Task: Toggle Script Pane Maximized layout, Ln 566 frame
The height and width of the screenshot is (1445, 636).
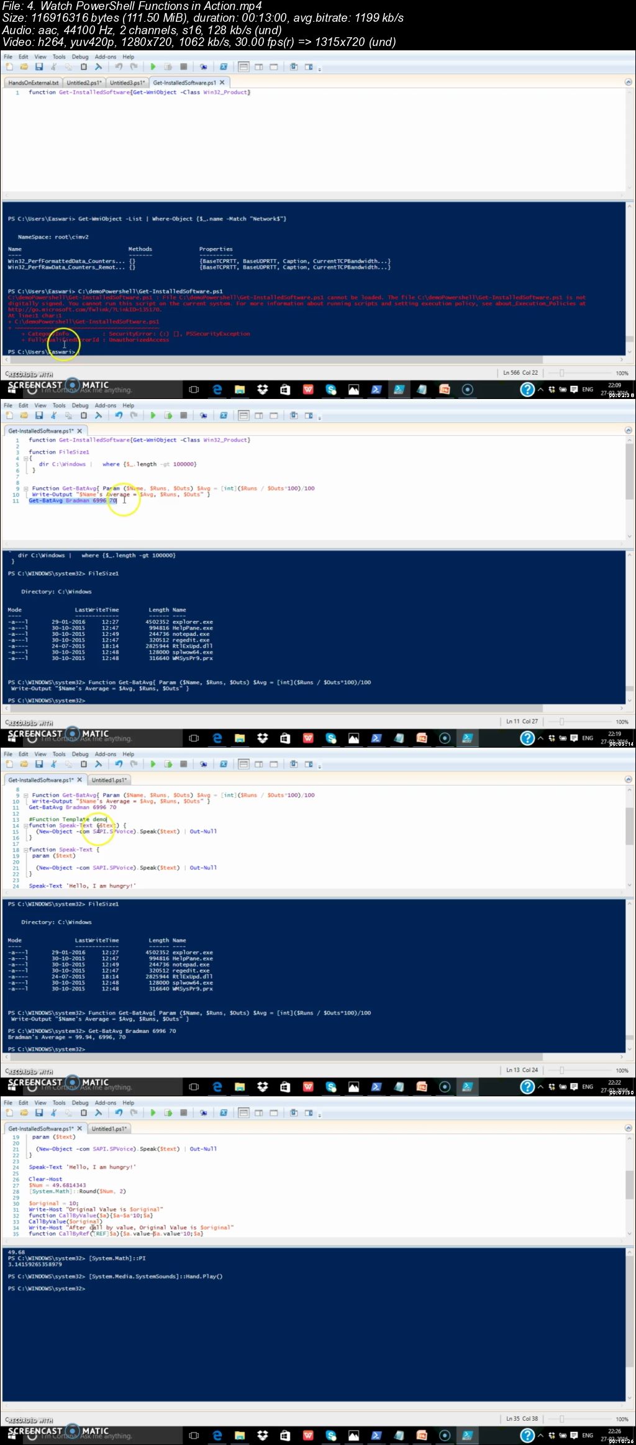Action: [x=273, y=67]
